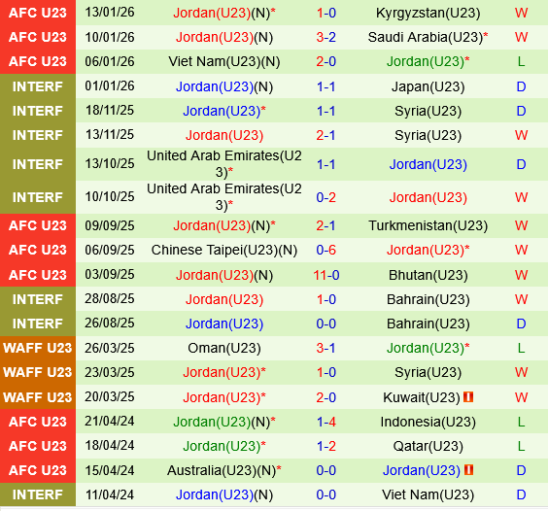548x511 pixels.
Task: Click the W result for the Kyrgyzstan match
Action: point(521,13)
